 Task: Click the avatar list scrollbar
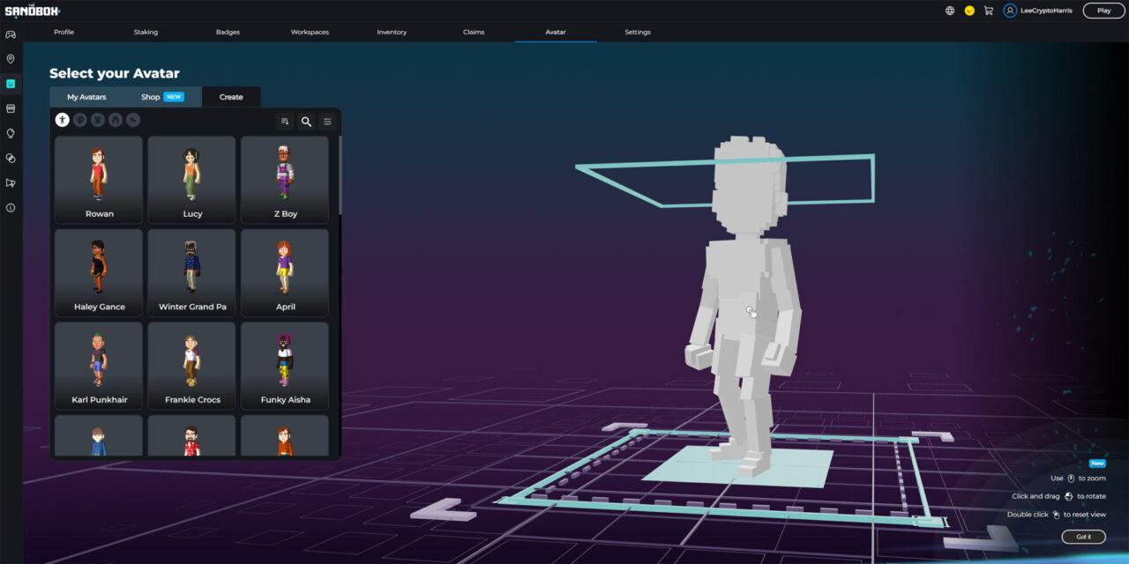(x=340, y=176)
